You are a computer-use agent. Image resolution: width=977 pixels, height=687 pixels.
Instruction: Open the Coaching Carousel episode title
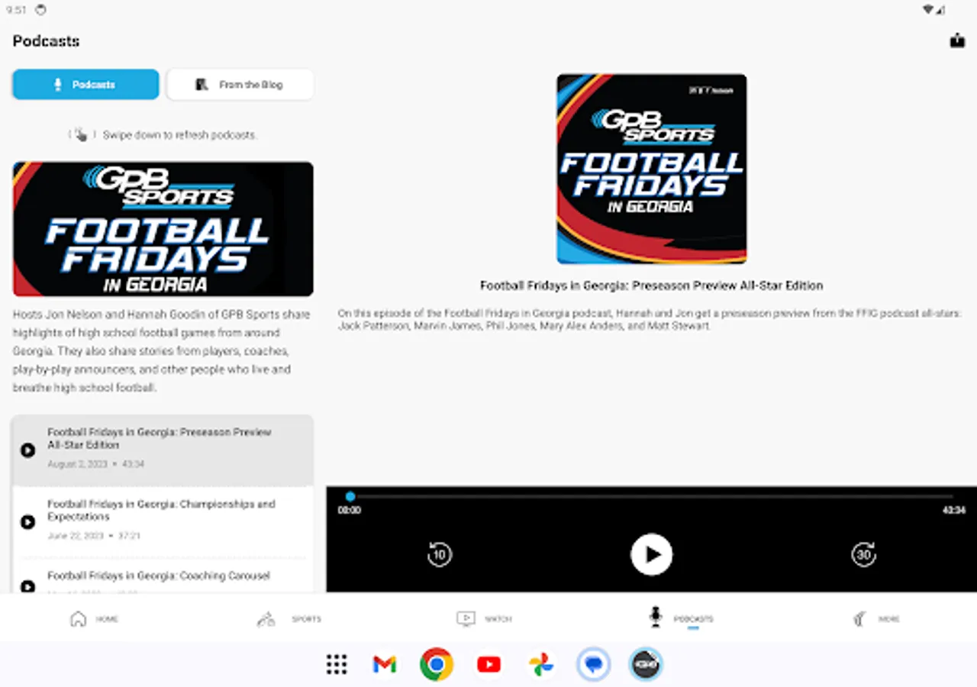point(159,576)
